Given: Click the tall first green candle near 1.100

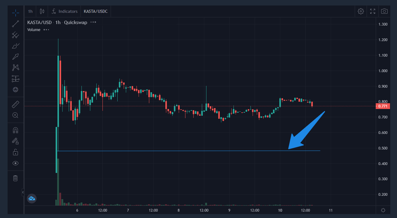Looking at the screenshot, I should [x=58, y=91].
